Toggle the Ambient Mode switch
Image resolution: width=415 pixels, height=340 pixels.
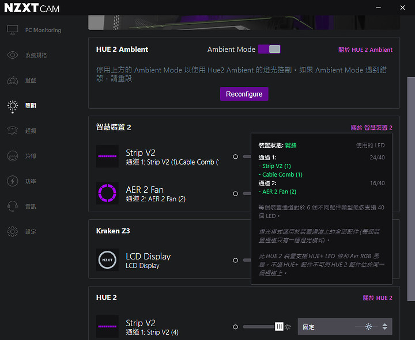point(269,49)
